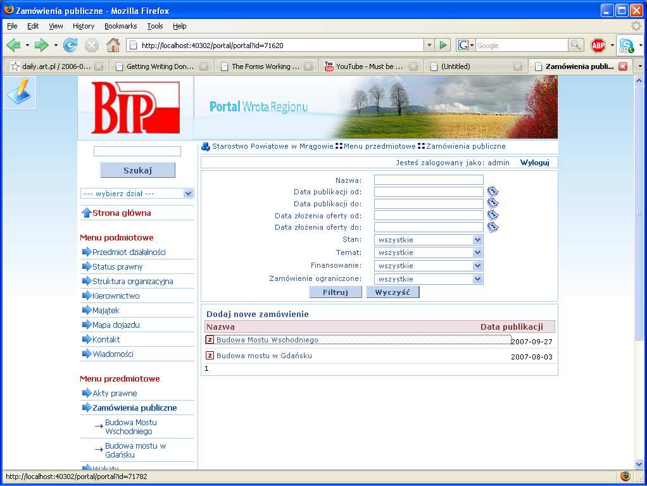The height and width of the screenshot is (486, 647).
Task: Switch to the daily.art.pl tab
Action: (56, 66)
